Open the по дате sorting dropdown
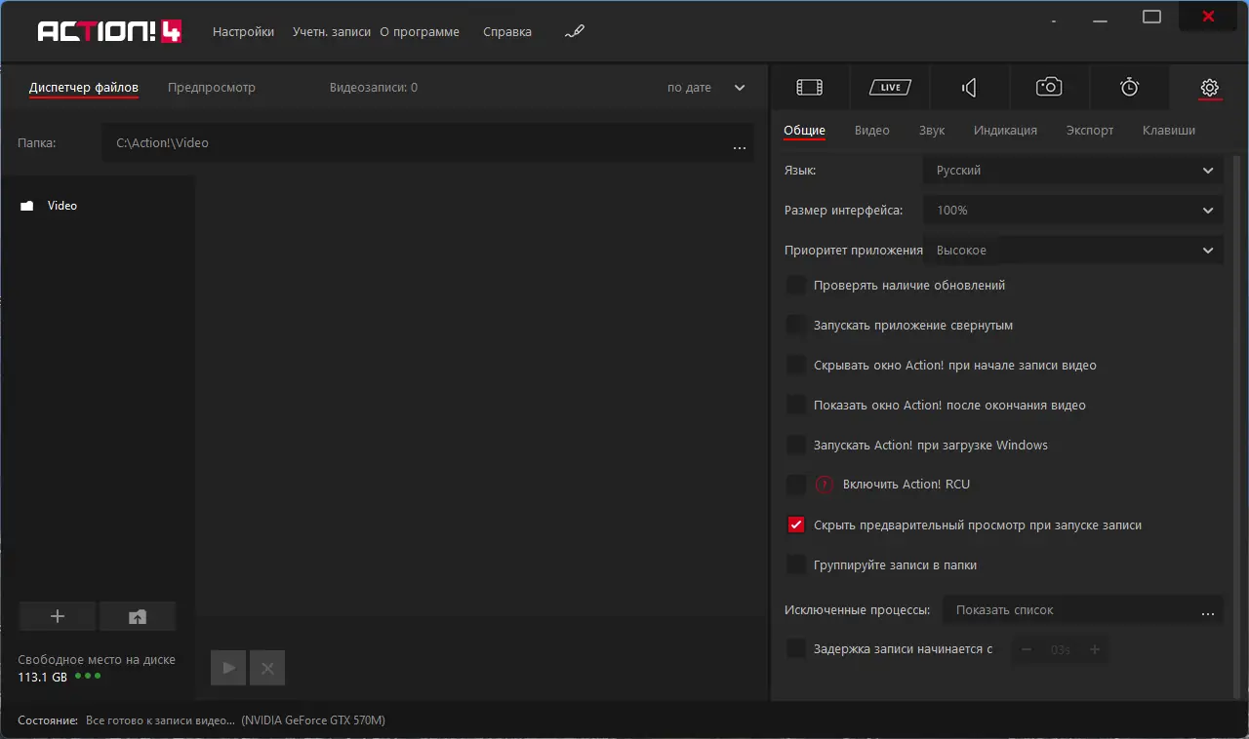This screenshot has width=1249, height=739. click(x=706, y=88)
